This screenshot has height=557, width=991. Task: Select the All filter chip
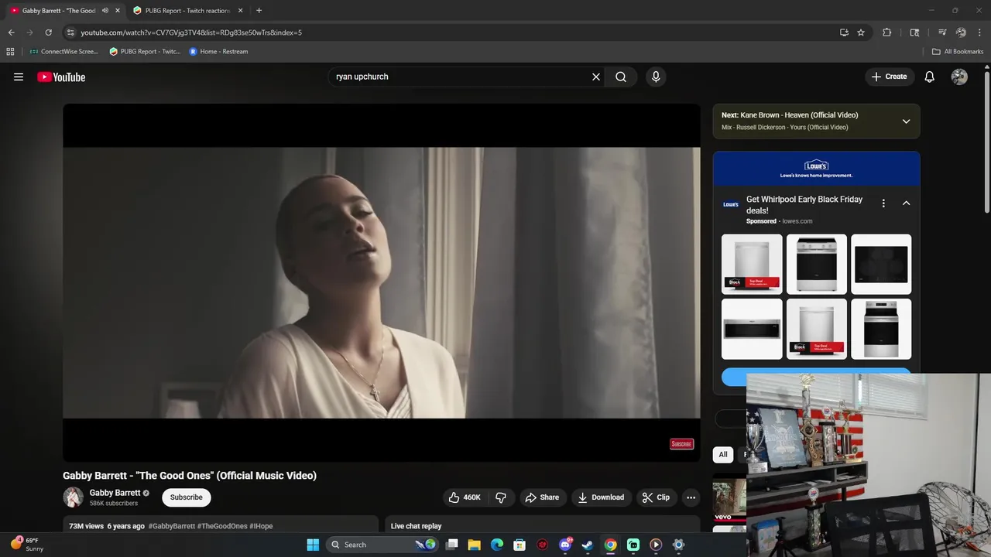(723, 454)
